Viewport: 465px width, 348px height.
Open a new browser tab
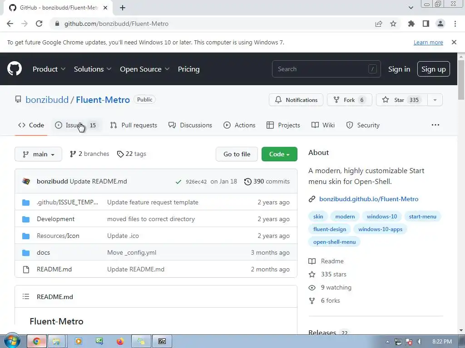(123, 8)
